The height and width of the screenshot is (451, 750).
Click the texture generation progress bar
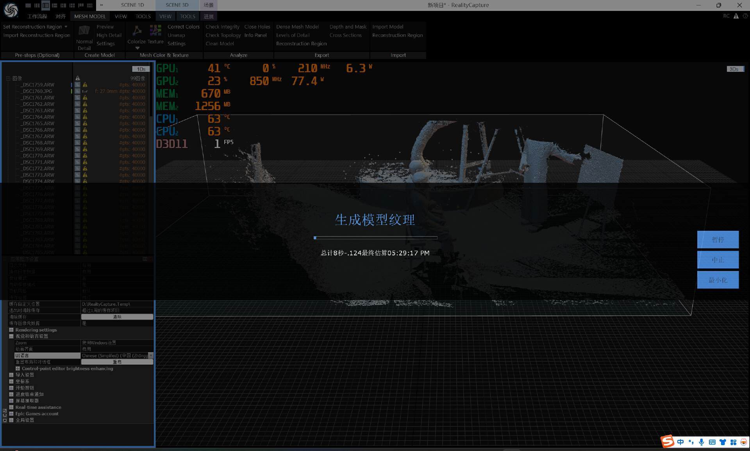(x=375, y=237)
